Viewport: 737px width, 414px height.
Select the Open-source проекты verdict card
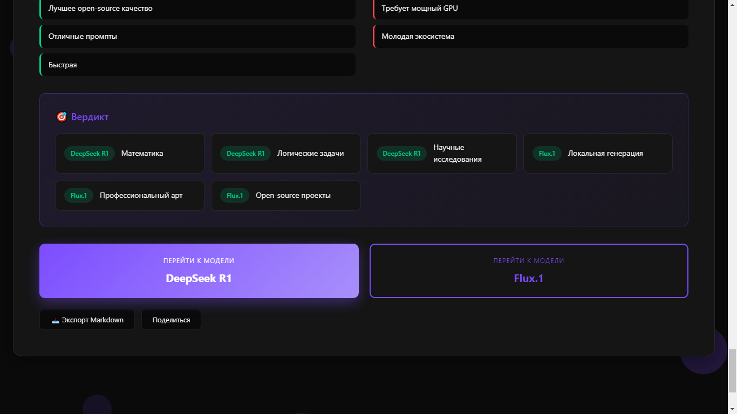[x=285, y=195]
